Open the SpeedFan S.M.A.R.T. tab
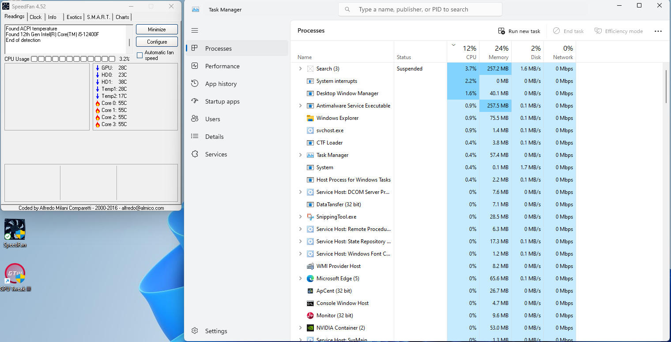 98,17
